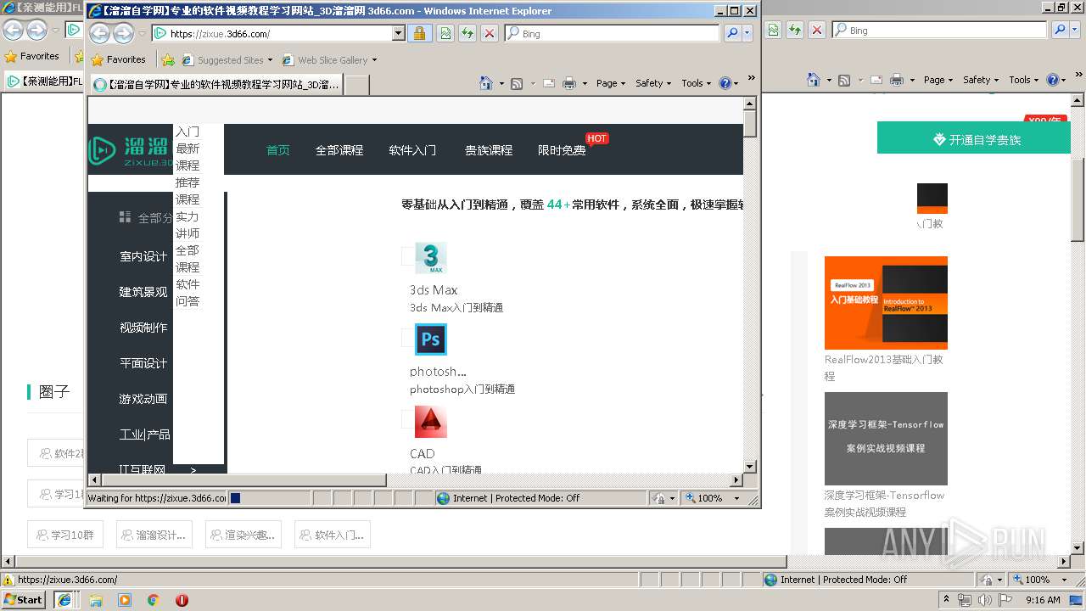Select 游戏动画 in the category sidebar

pos(143,399)
